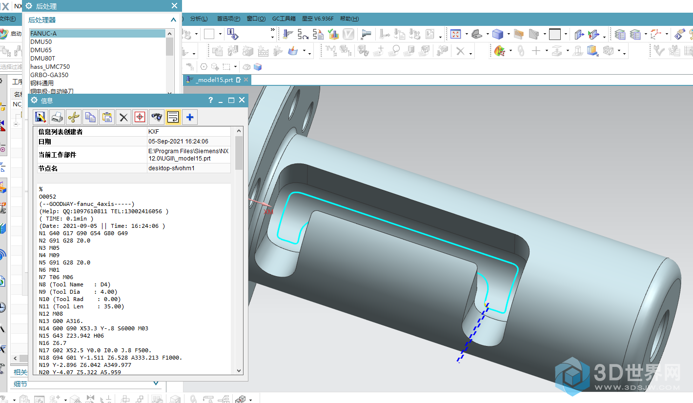
Task: Click the paste clipboard icon in Information window
Action: (x=107, y=117)
